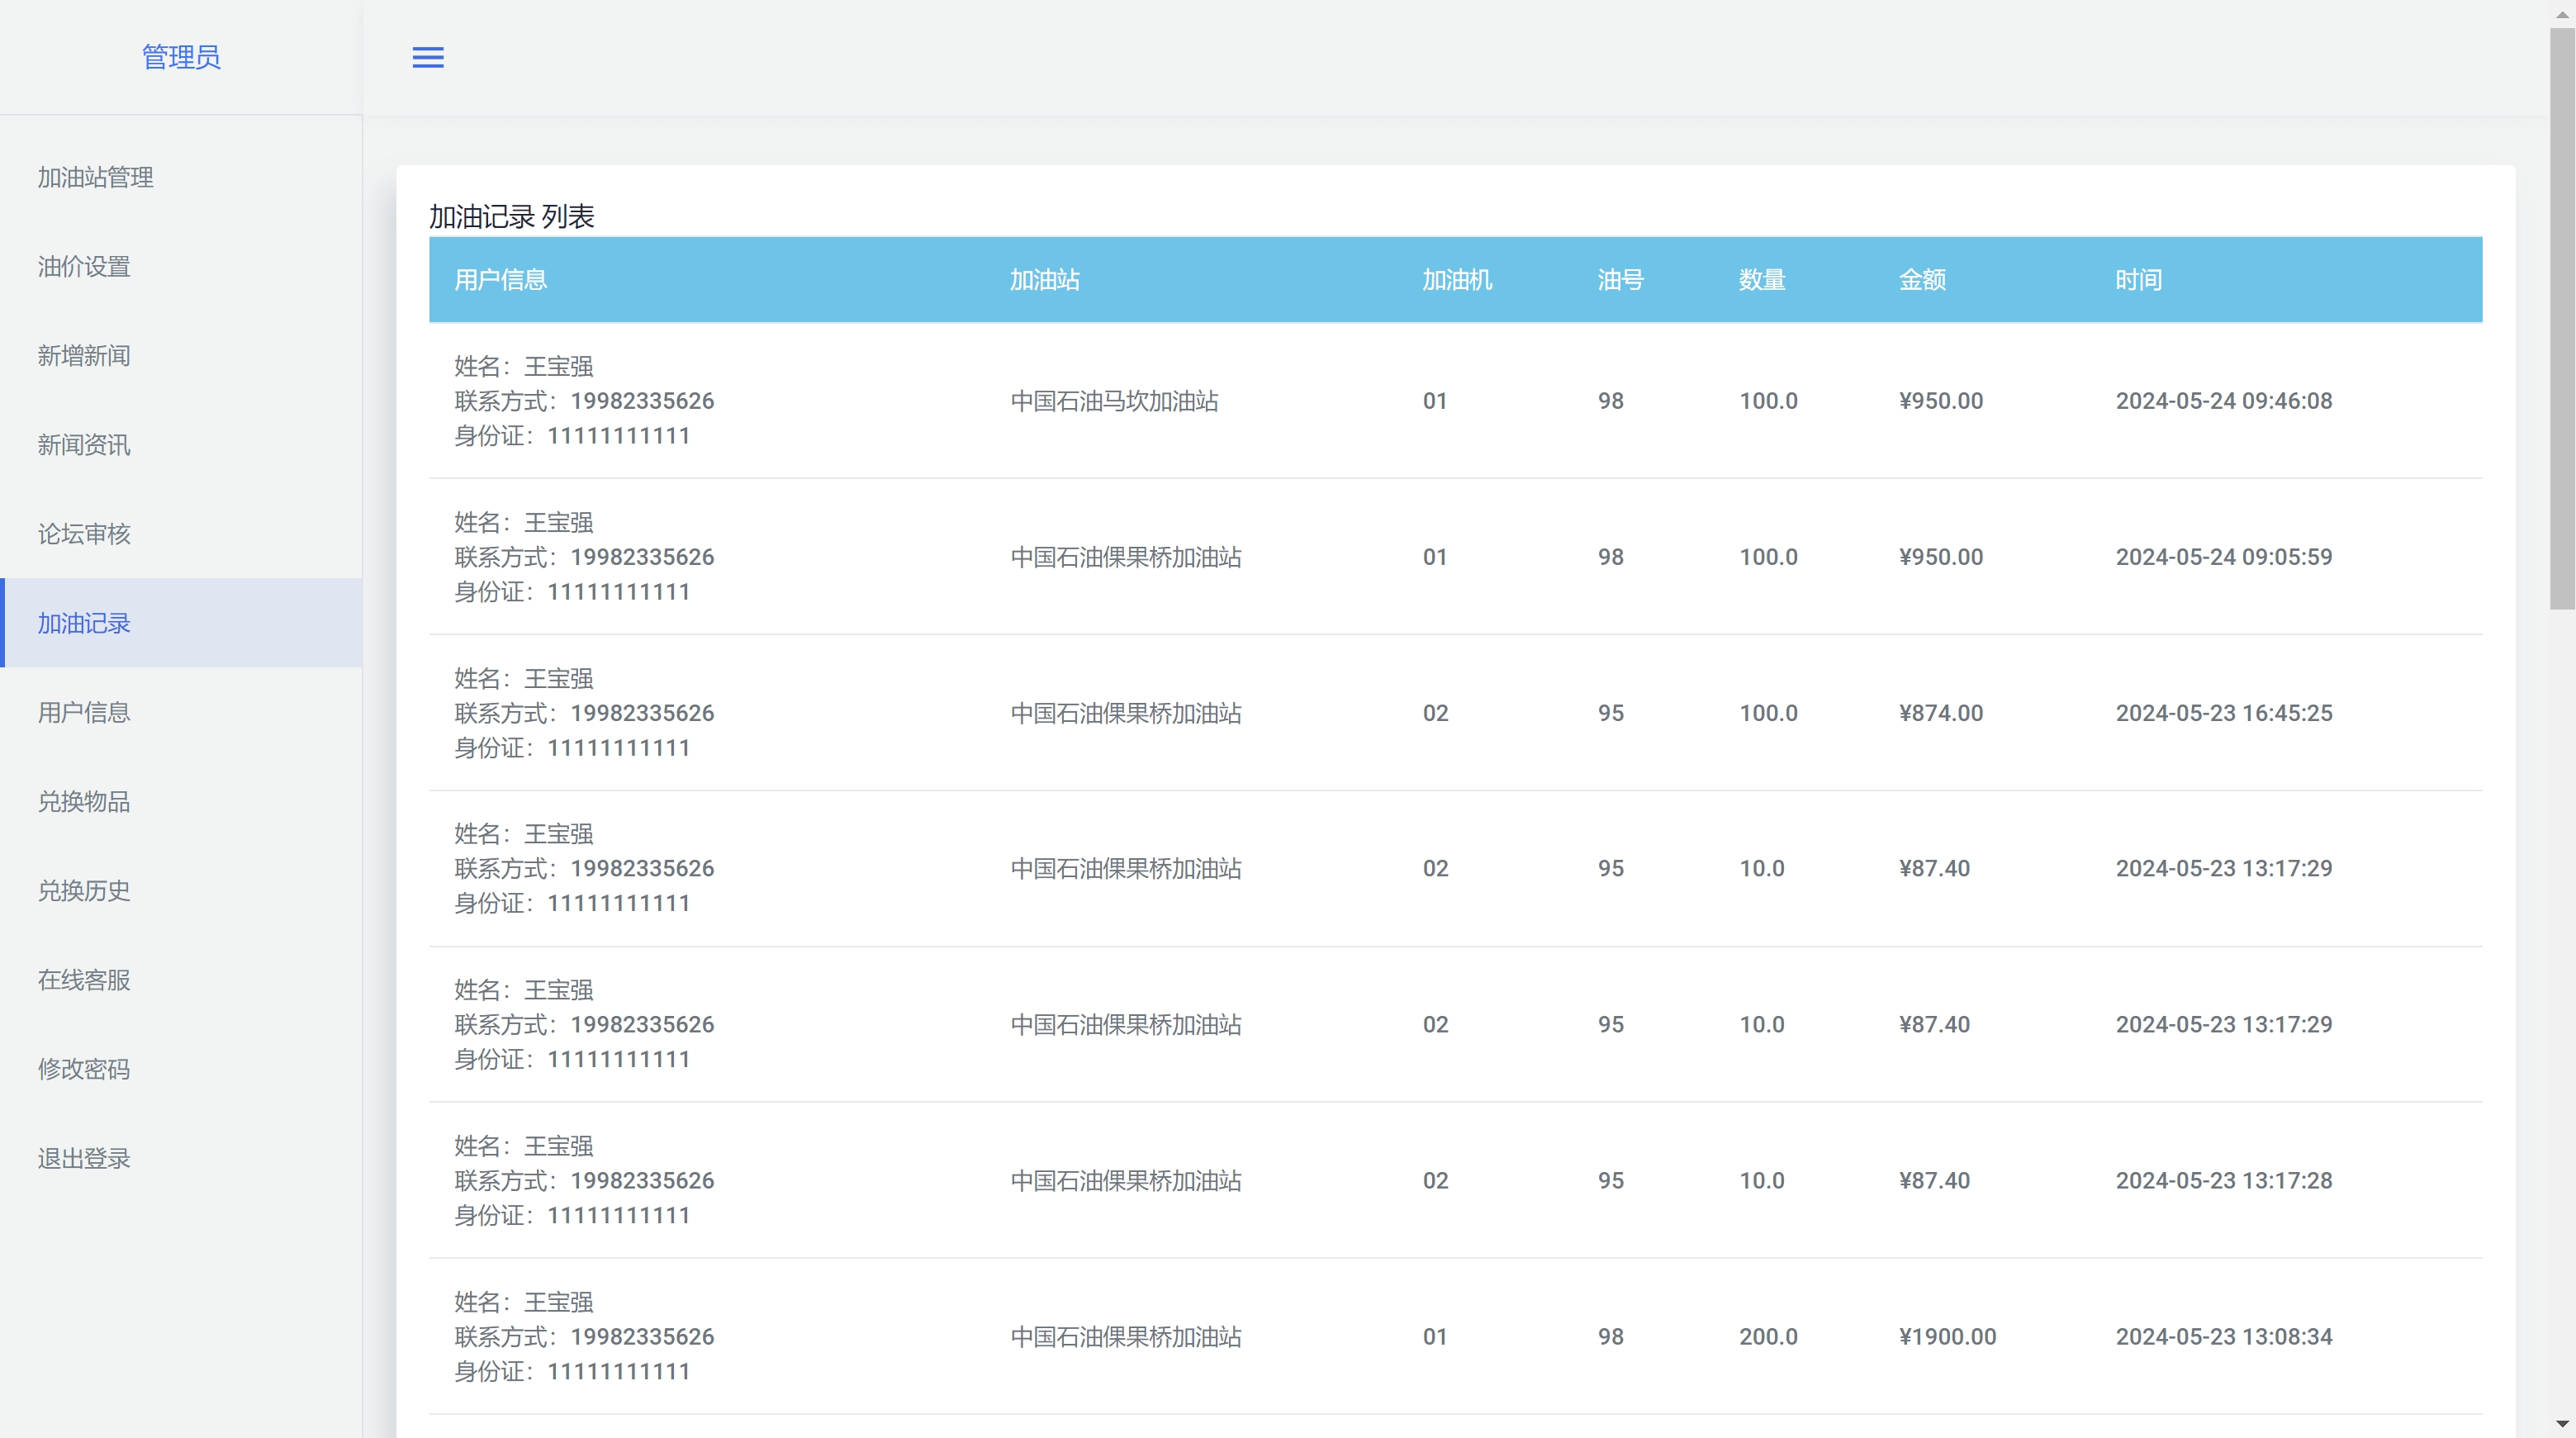Click the scrollbar down arrow
This screenshot has height=1438, width=2576.
point(2562,1424)
